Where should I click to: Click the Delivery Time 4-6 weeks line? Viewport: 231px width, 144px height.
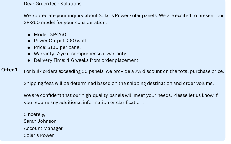(86, 60)
